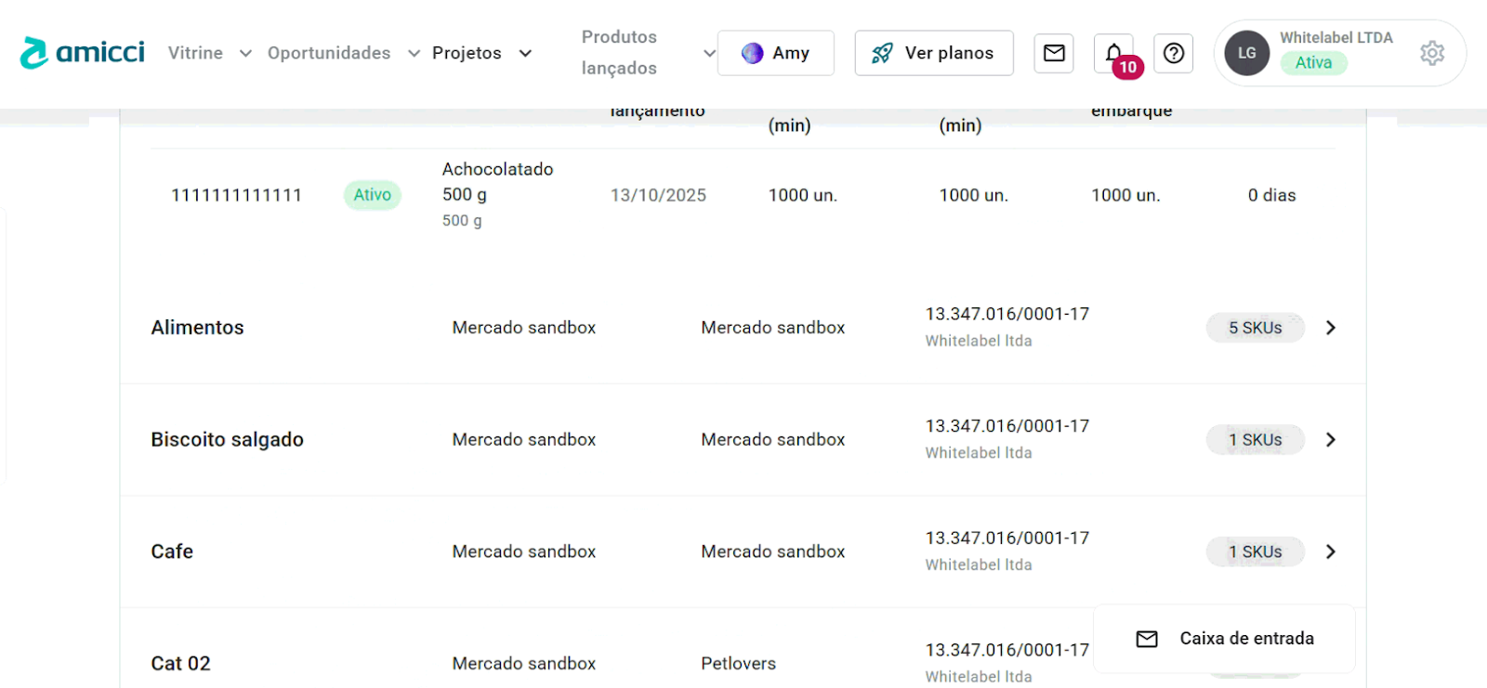Click the Ativa account status label
This screenshot has height=688, width=1487.
(x=1313, y=63)
